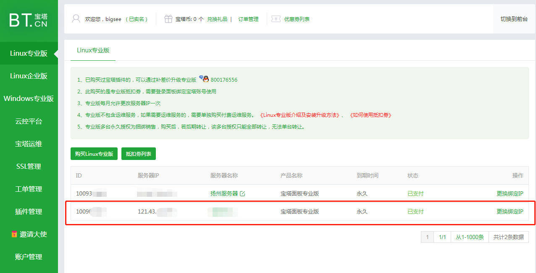Image resolution: width=536 pixels, height=273 pixels.
Task: Click 切换到前台 button
Action: click(x=514, y=19)
